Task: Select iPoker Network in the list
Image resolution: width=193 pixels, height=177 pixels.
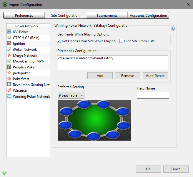Action: 28,50
